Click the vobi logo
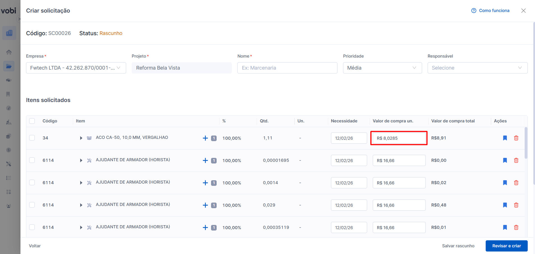Viewport: 535px width, 254px height. pyautogui.click(x=9, y=11)
